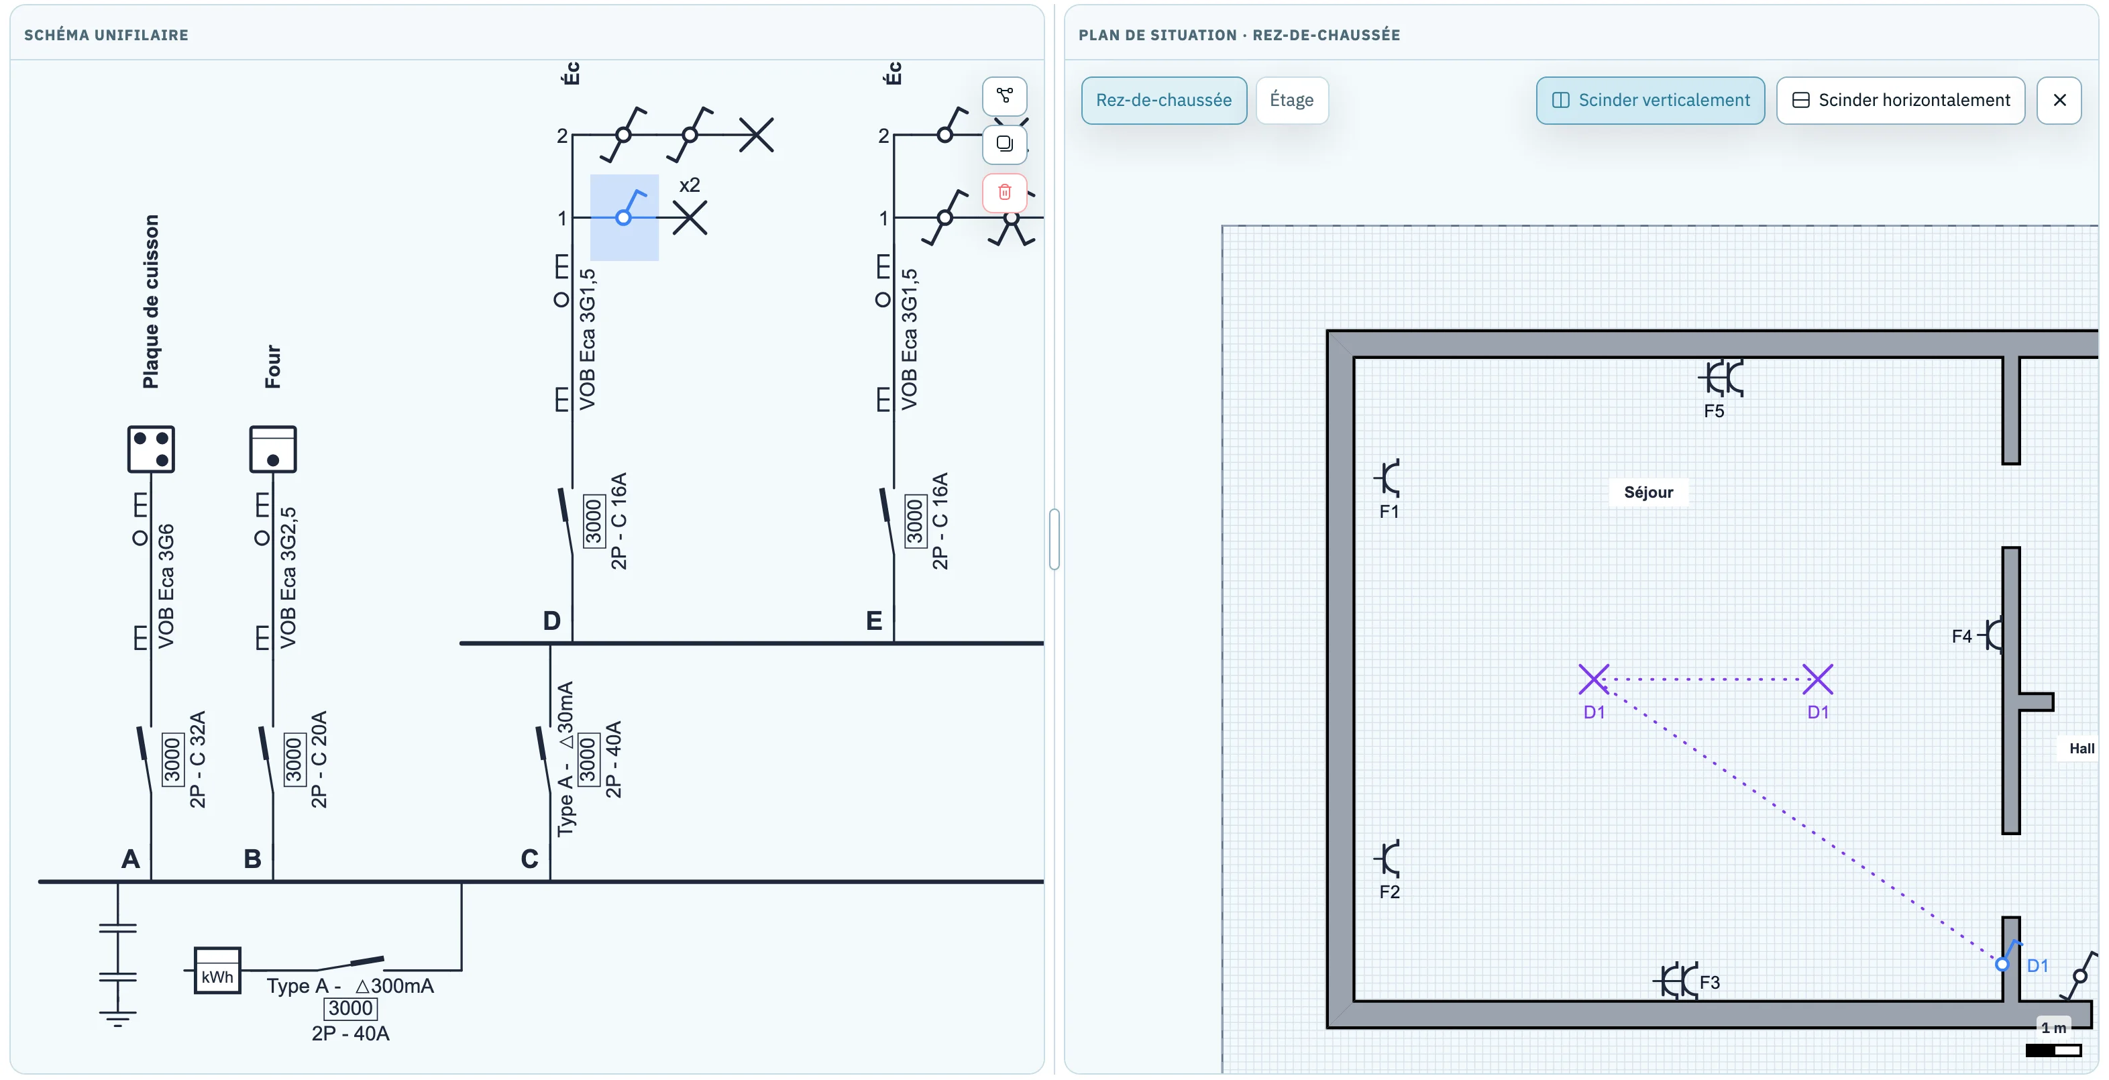Select the F1 socket in Séjour
2109x1080 pixels.
point(1389,478)
